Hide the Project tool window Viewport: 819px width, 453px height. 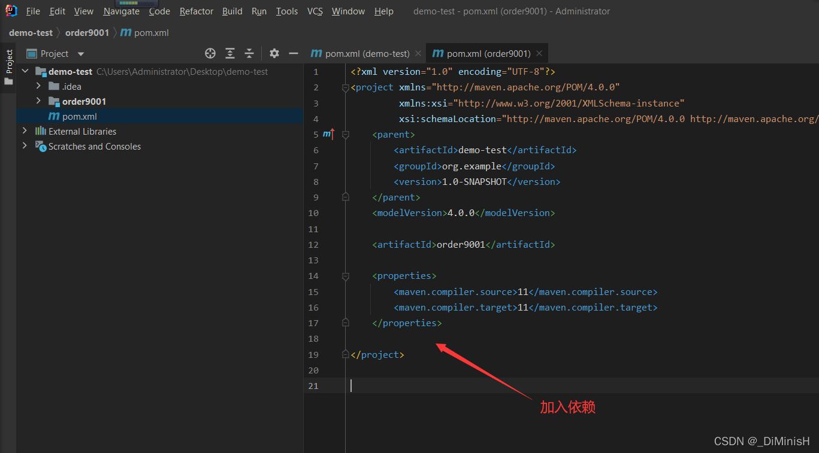(294, 53)
